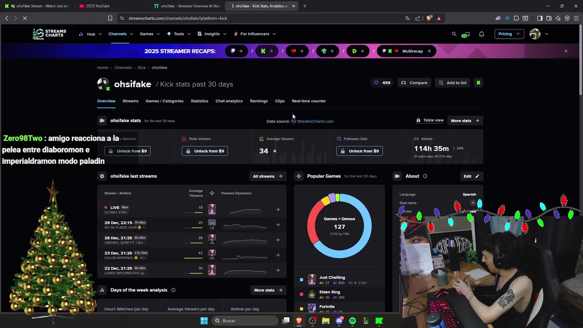Click the green Kick platform icon beside Add to list

(478, 83)
